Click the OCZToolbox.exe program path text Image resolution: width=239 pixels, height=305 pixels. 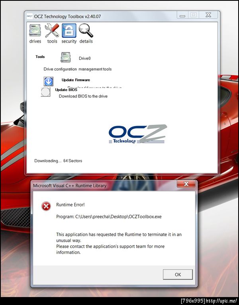pos(109,216)
